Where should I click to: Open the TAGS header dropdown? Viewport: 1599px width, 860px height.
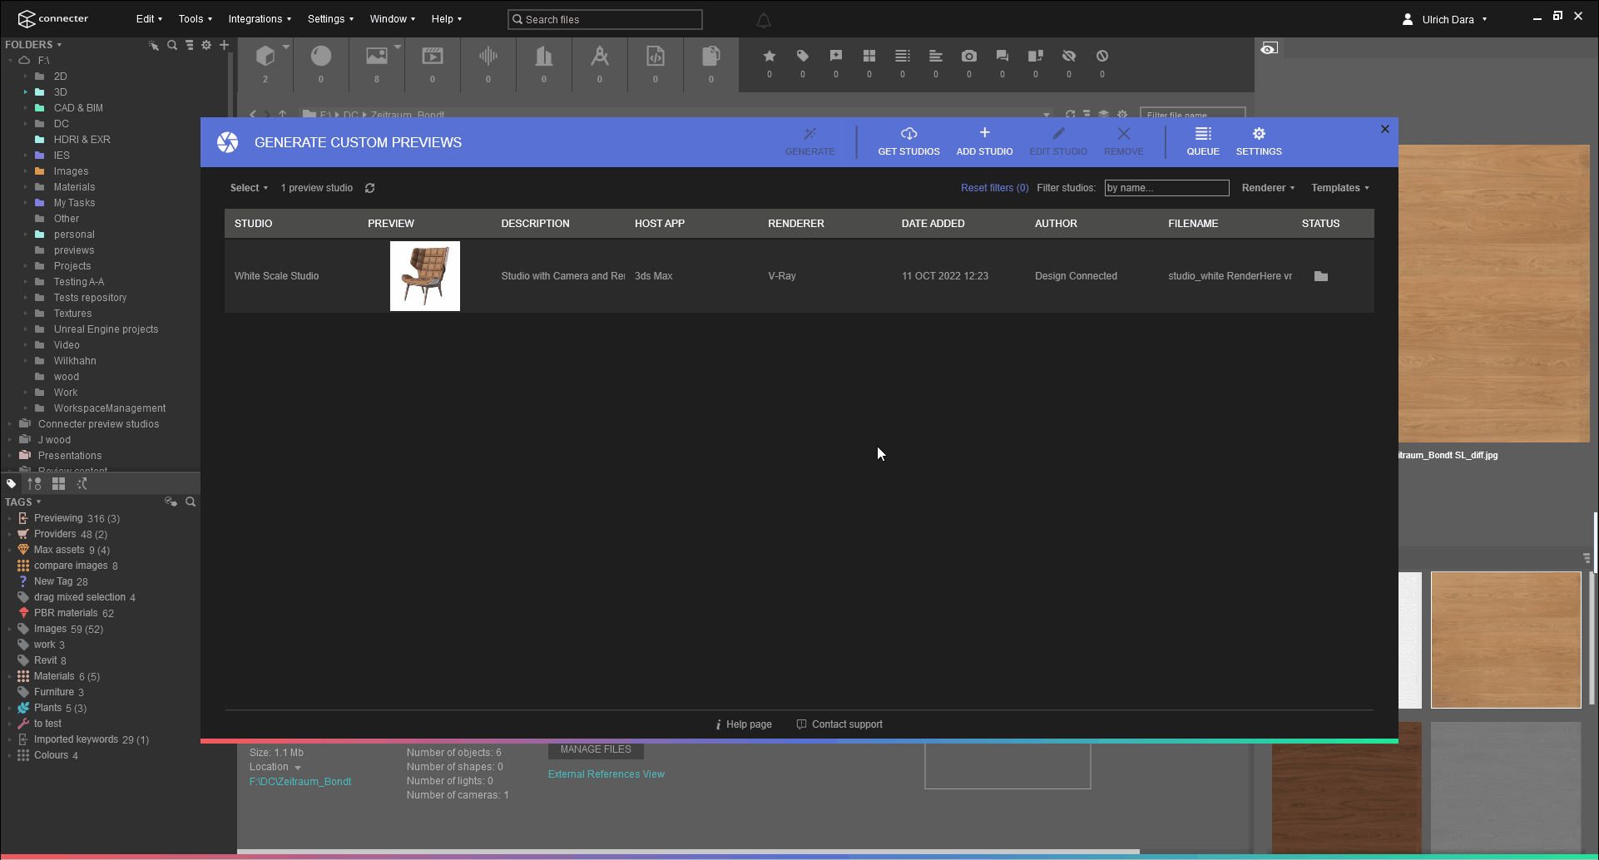coord(23,502)
